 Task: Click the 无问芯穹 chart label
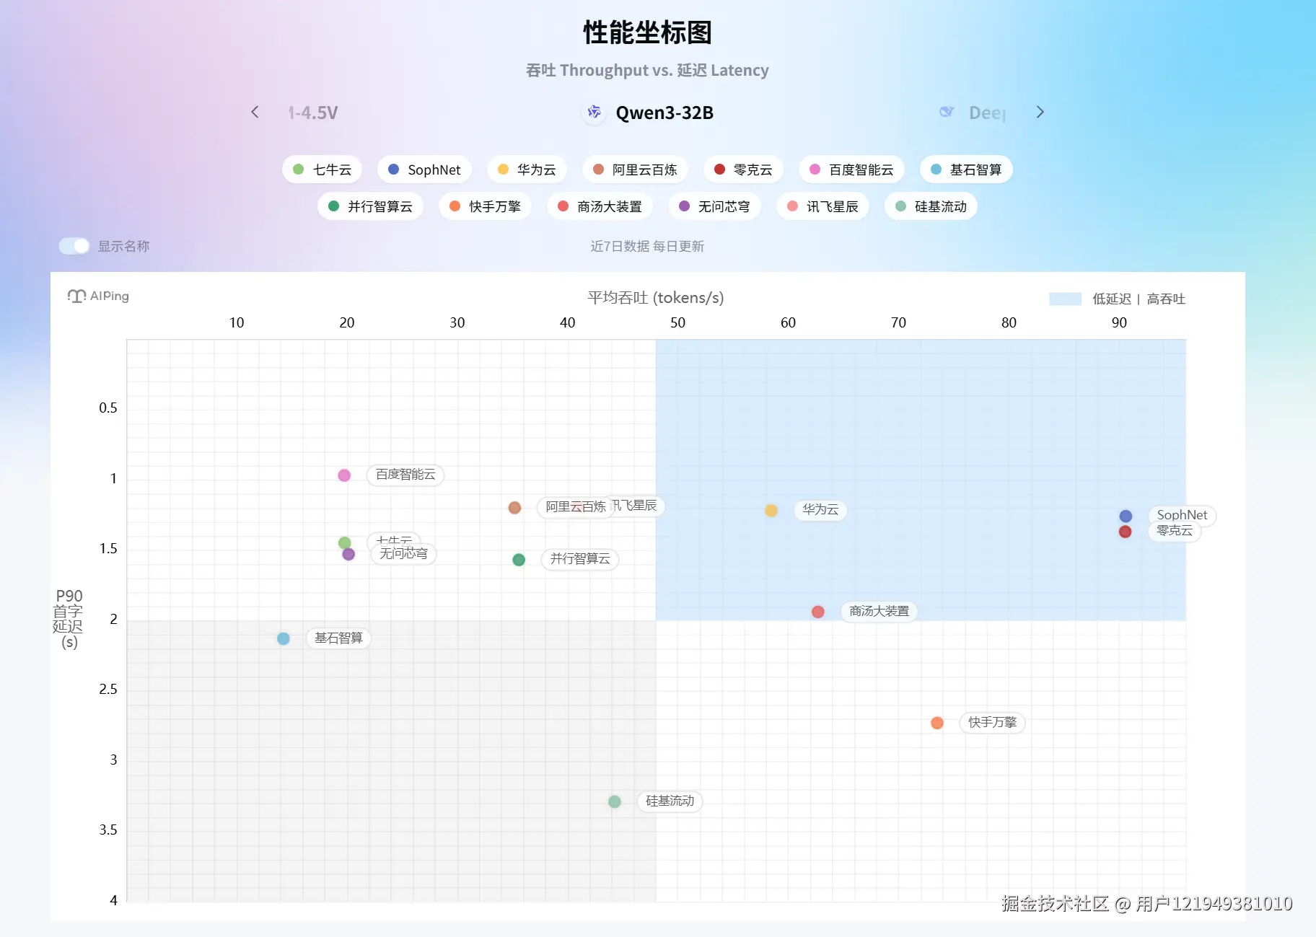click(x=403, y=554)
